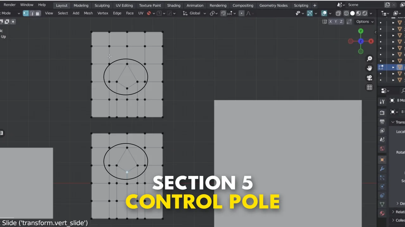Viewport: 405px width, 227px height.
Task: Toggle X-ray shading mode
Action: 338,13
